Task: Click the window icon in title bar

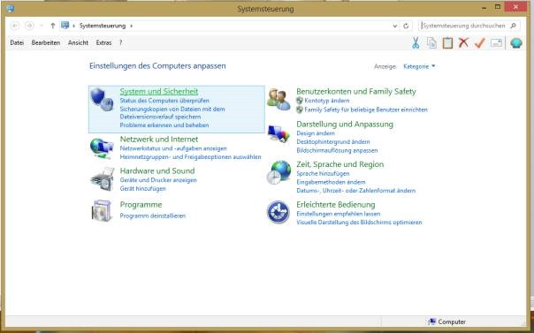Action: coord(11,8)
